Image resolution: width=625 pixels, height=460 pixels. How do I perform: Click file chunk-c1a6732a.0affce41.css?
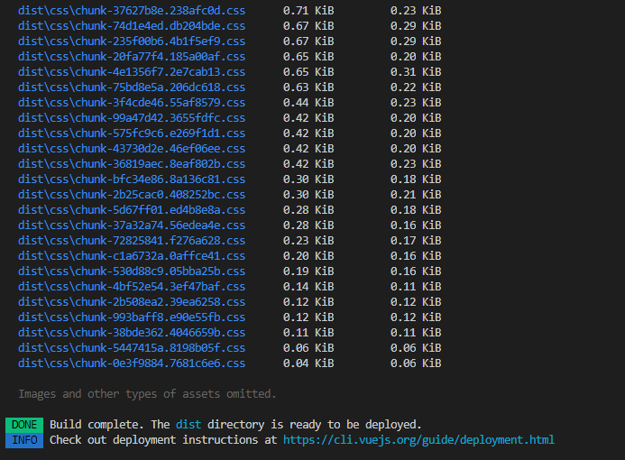click(132, 256)
